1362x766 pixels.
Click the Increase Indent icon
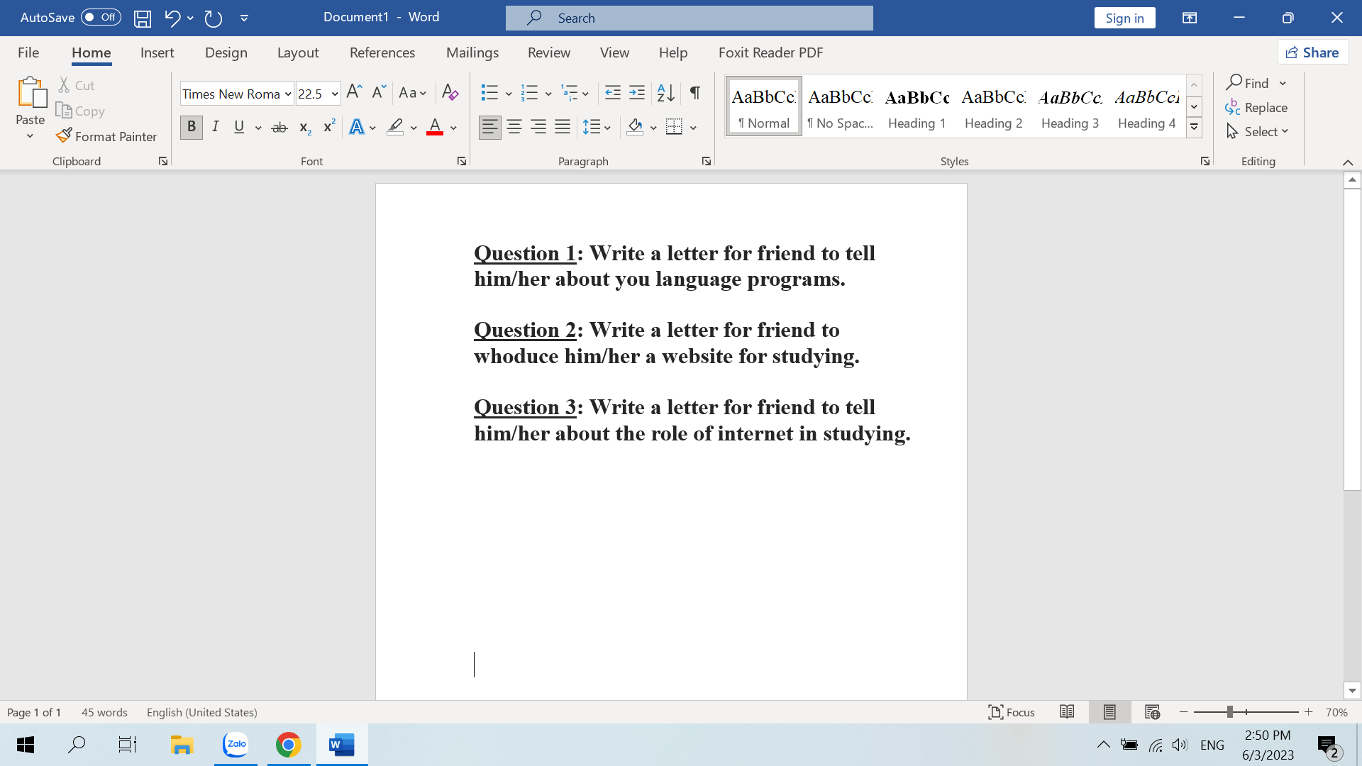click(637, 93)
